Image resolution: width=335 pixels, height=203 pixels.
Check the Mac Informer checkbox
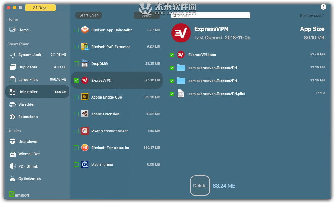tap(76, 165)
